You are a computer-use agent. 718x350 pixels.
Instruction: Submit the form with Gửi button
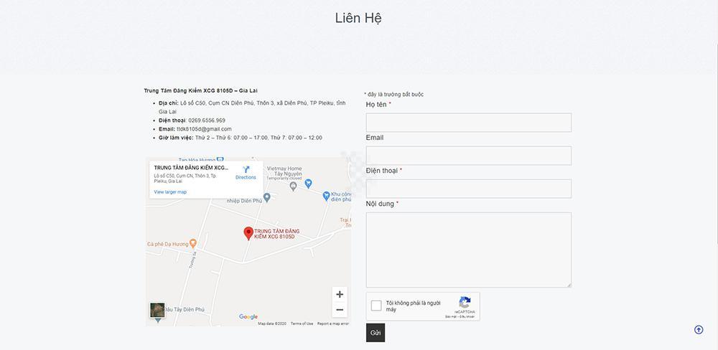click(376, 333)
